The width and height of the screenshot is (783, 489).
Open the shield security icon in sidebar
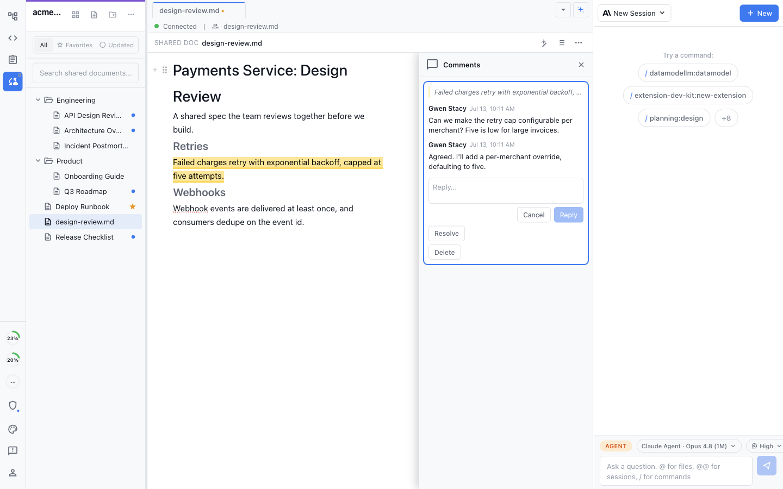[13, 406]
